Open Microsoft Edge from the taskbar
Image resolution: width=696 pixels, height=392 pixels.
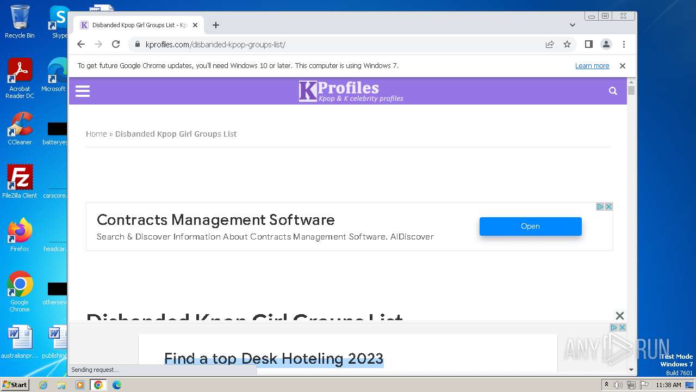click(x=116, y=385)
